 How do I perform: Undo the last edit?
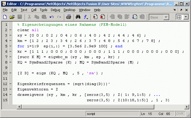click(52, 17)
